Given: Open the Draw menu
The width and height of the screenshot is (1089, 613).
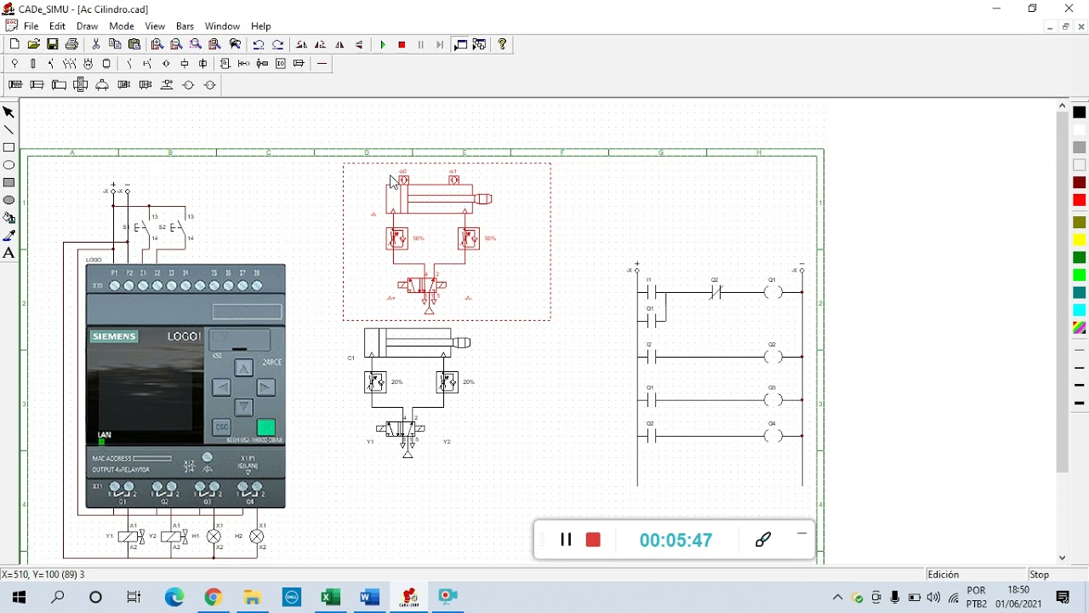Looking at the screenshot, I should pos(87,26).
